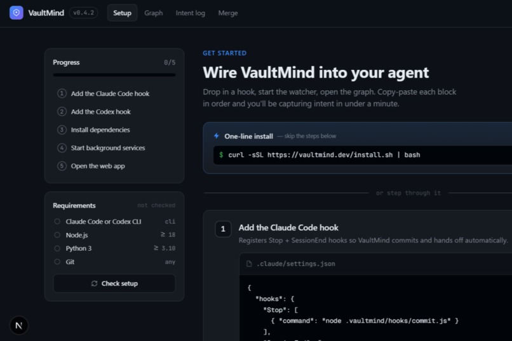Click the numbered 1 badge beside Add the Claude Code hook heading
The image size is (512, 341).
(x=223, y=229)
